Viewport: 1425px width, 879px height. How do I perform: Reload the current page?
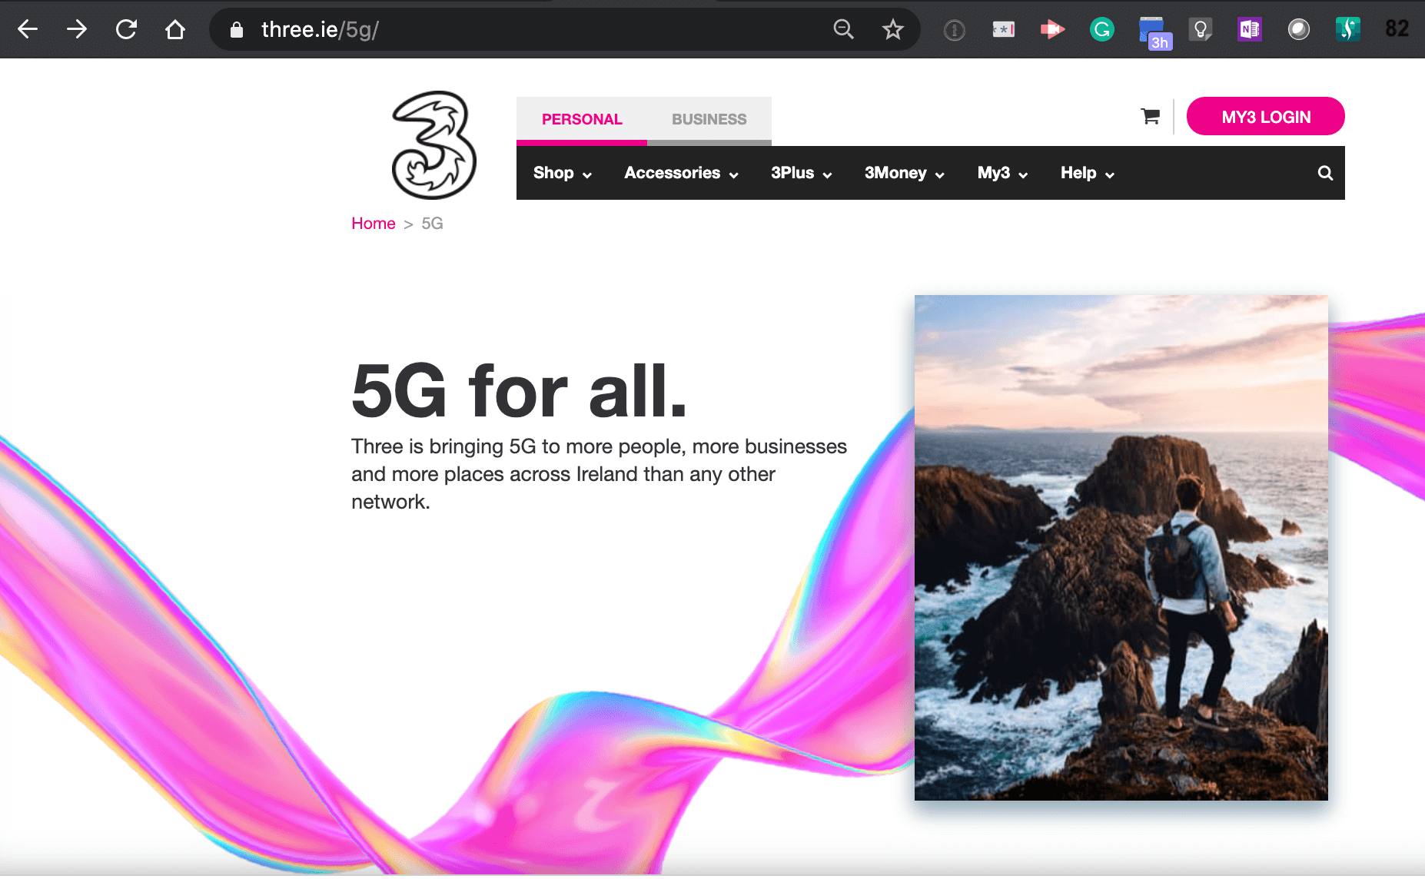click(x=126, y=29)
